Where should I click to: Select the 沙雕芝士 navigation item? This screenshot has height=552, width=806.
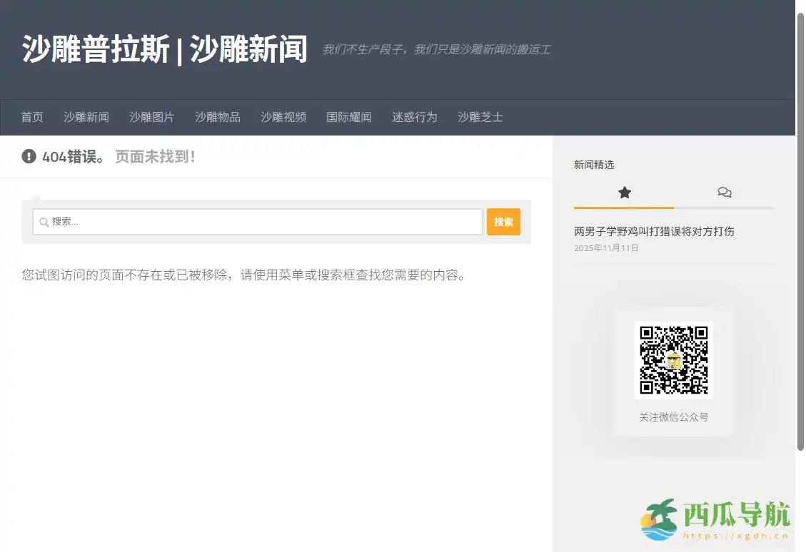pos(480,117)
